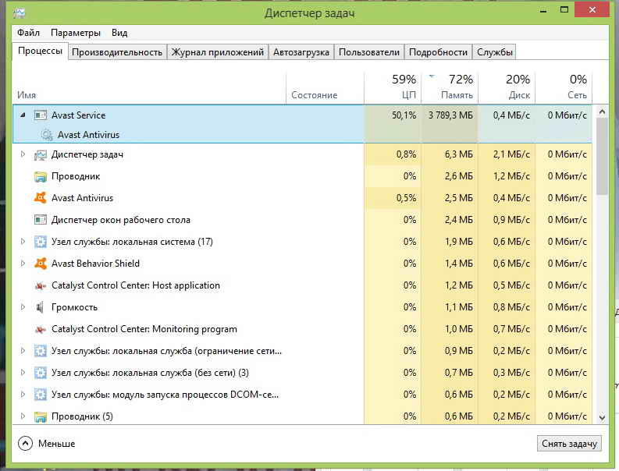This screenshot has height=471, width=619.
Task: Click the 50,1% CPU value
Action: coord(404,115)
